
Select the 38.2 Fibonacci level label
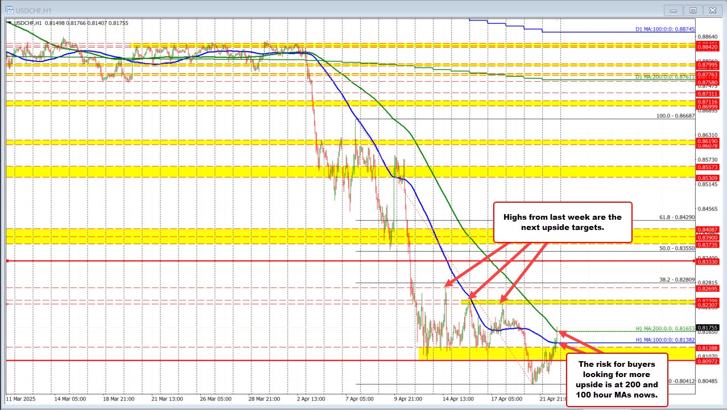pos(677,279)
